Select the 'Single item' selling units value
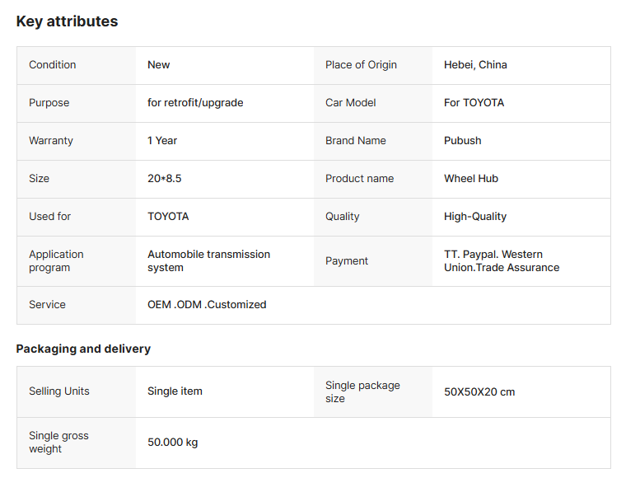Image resolution: width=626 pixels, height=478 pixels. click(x=175, y=391)
